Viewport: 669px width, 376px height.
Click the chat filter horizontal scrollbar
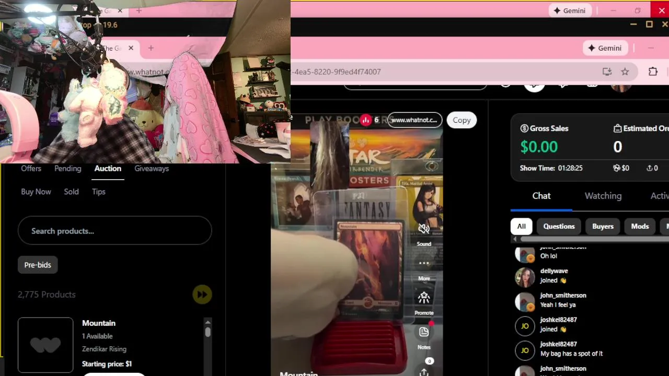pyautogui.click(x=594, y=239)
